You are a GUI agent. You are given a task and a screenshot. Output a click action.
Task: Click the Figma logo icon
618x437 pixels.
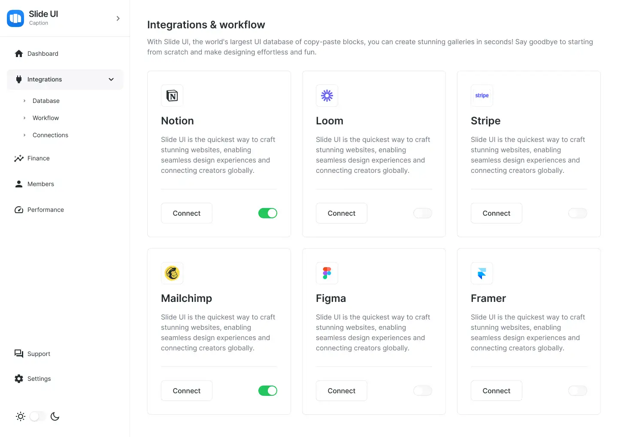point(327,273)
